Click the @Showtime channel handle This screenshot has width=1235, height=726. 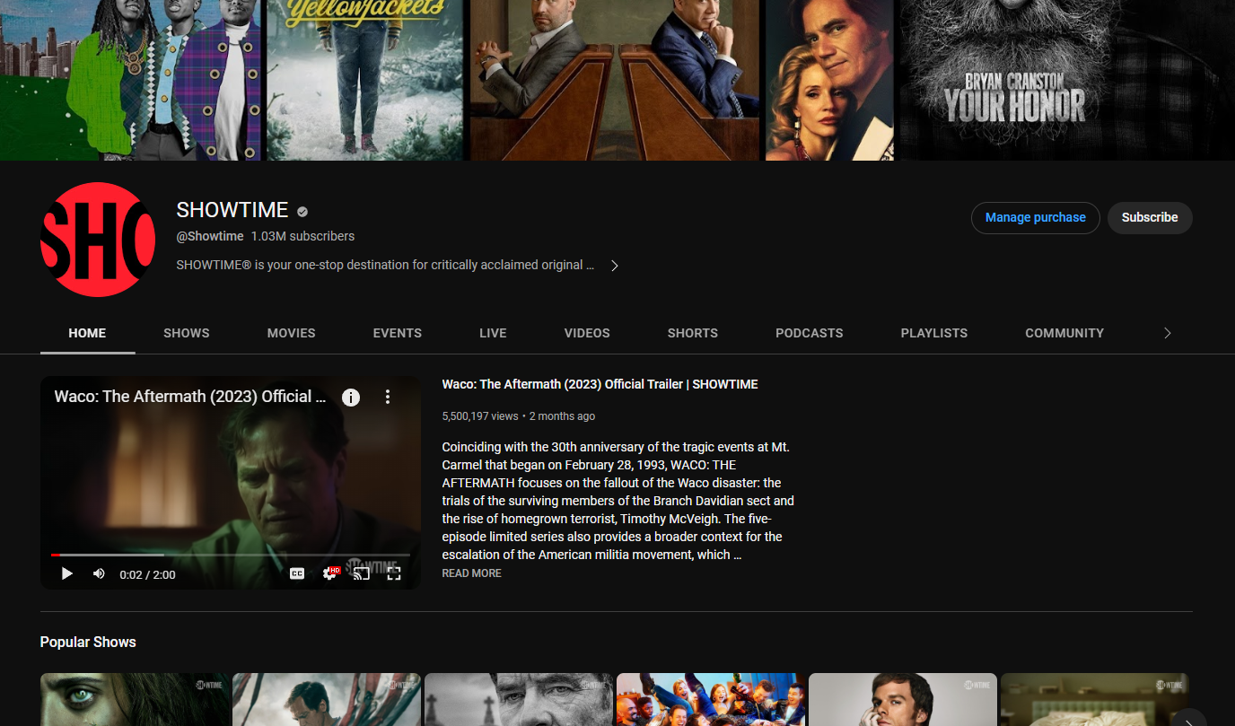[210, 236]
